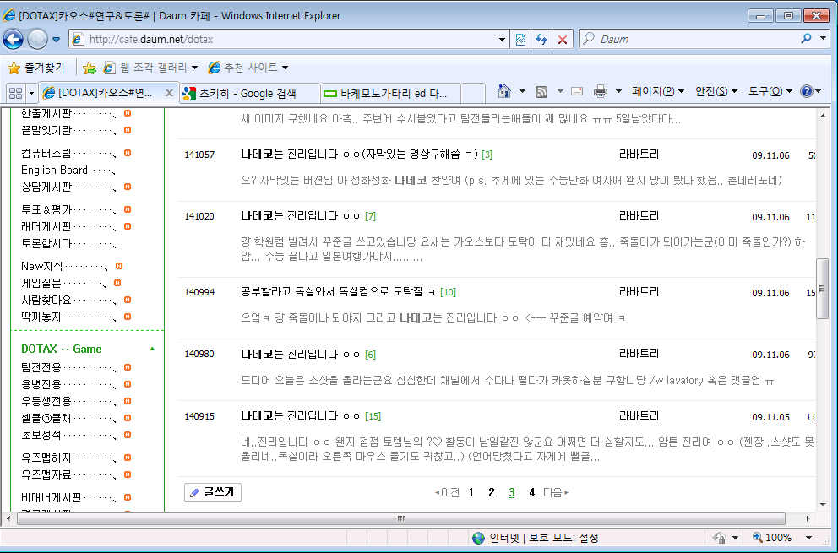Click the Stop loading X icon
Viewport: 838px width, 553px height.
coord(563,39)
